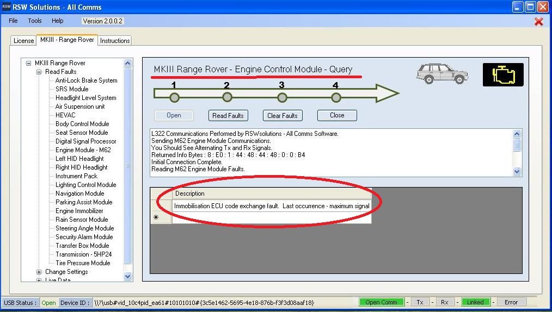The width and height of the screenshot is (552, 312).
Task: Click the Description column header
Action: tap(272, 194)
